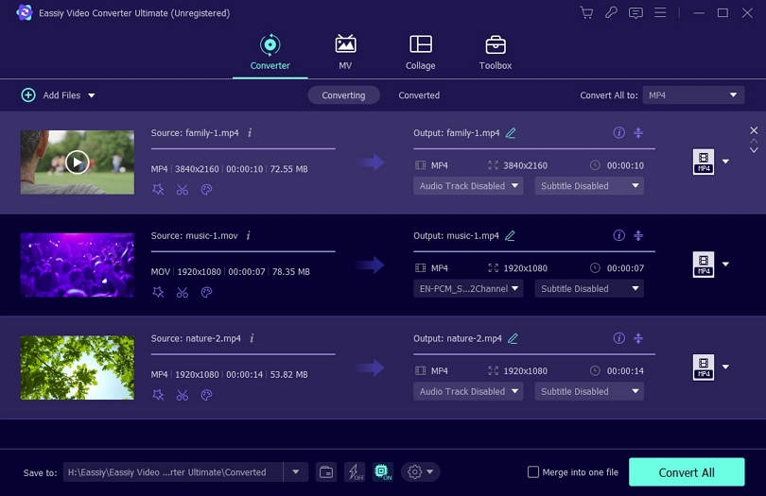Click the scissors cut icon for family-1.mp4
Viewport: 766px width, 496px height.
[x=183, y=189]
